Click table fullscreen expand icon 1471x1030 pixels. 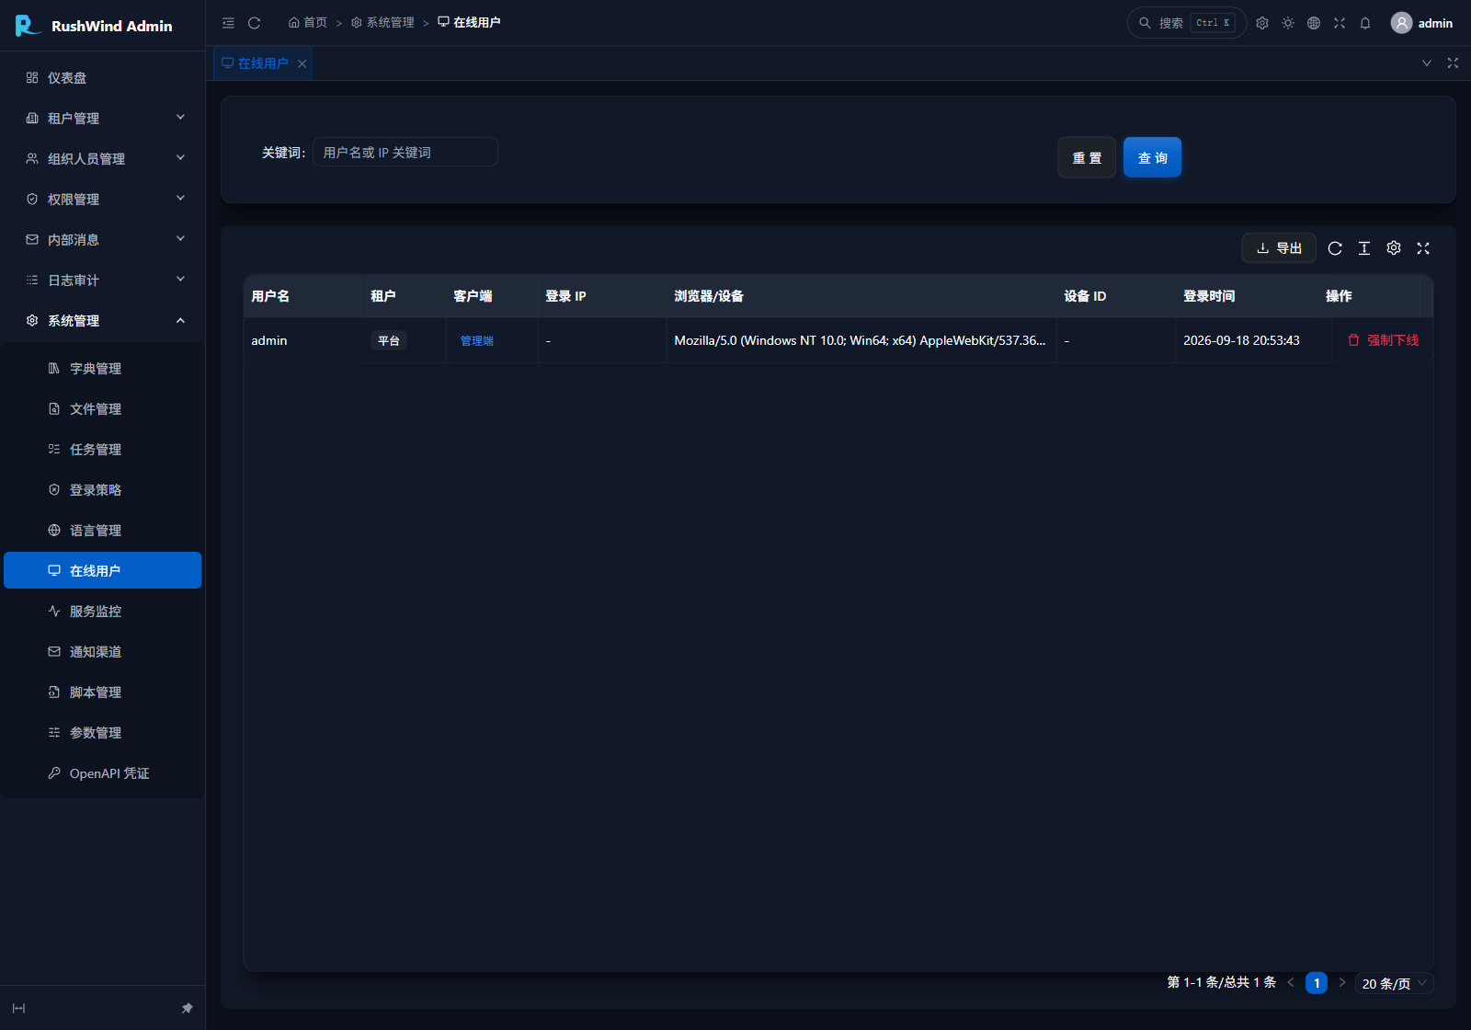(1423, 248)
